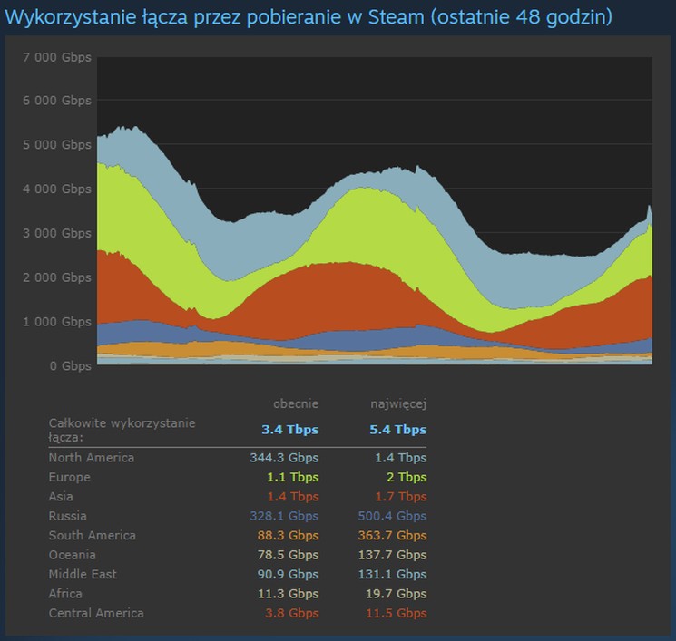This screenshot has height=641, width=676.
Task: Select the Europe region row label
Action: [70, 477]
